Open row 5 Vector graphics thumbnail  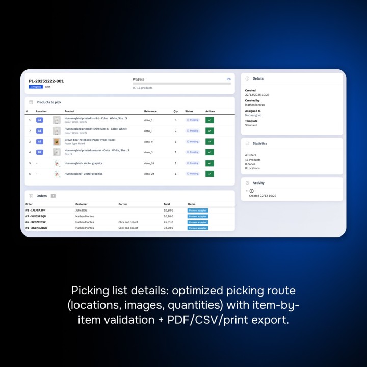coord(57,163)
